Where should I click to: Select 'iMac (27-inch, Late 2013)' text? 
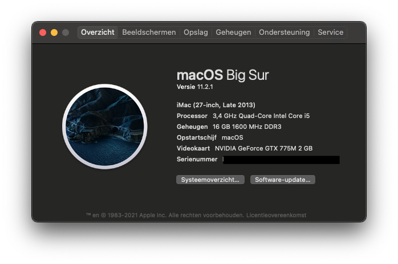tap(216, 105)
